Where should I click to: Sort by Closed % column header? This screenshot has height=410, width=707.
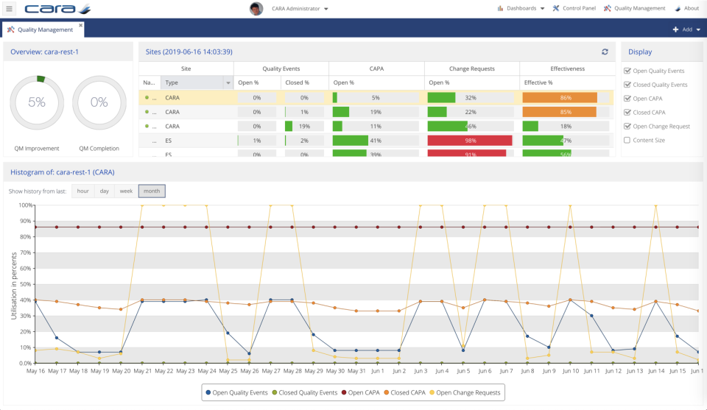(x=304, y=82)
